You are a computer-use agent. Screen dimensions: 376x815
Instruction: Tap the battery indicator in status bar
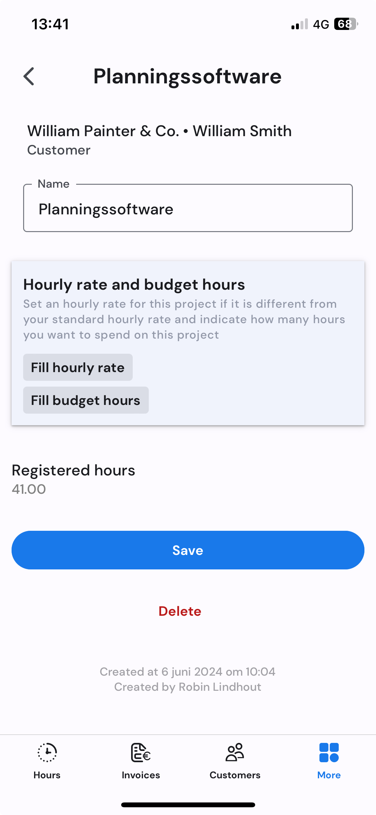346,24
